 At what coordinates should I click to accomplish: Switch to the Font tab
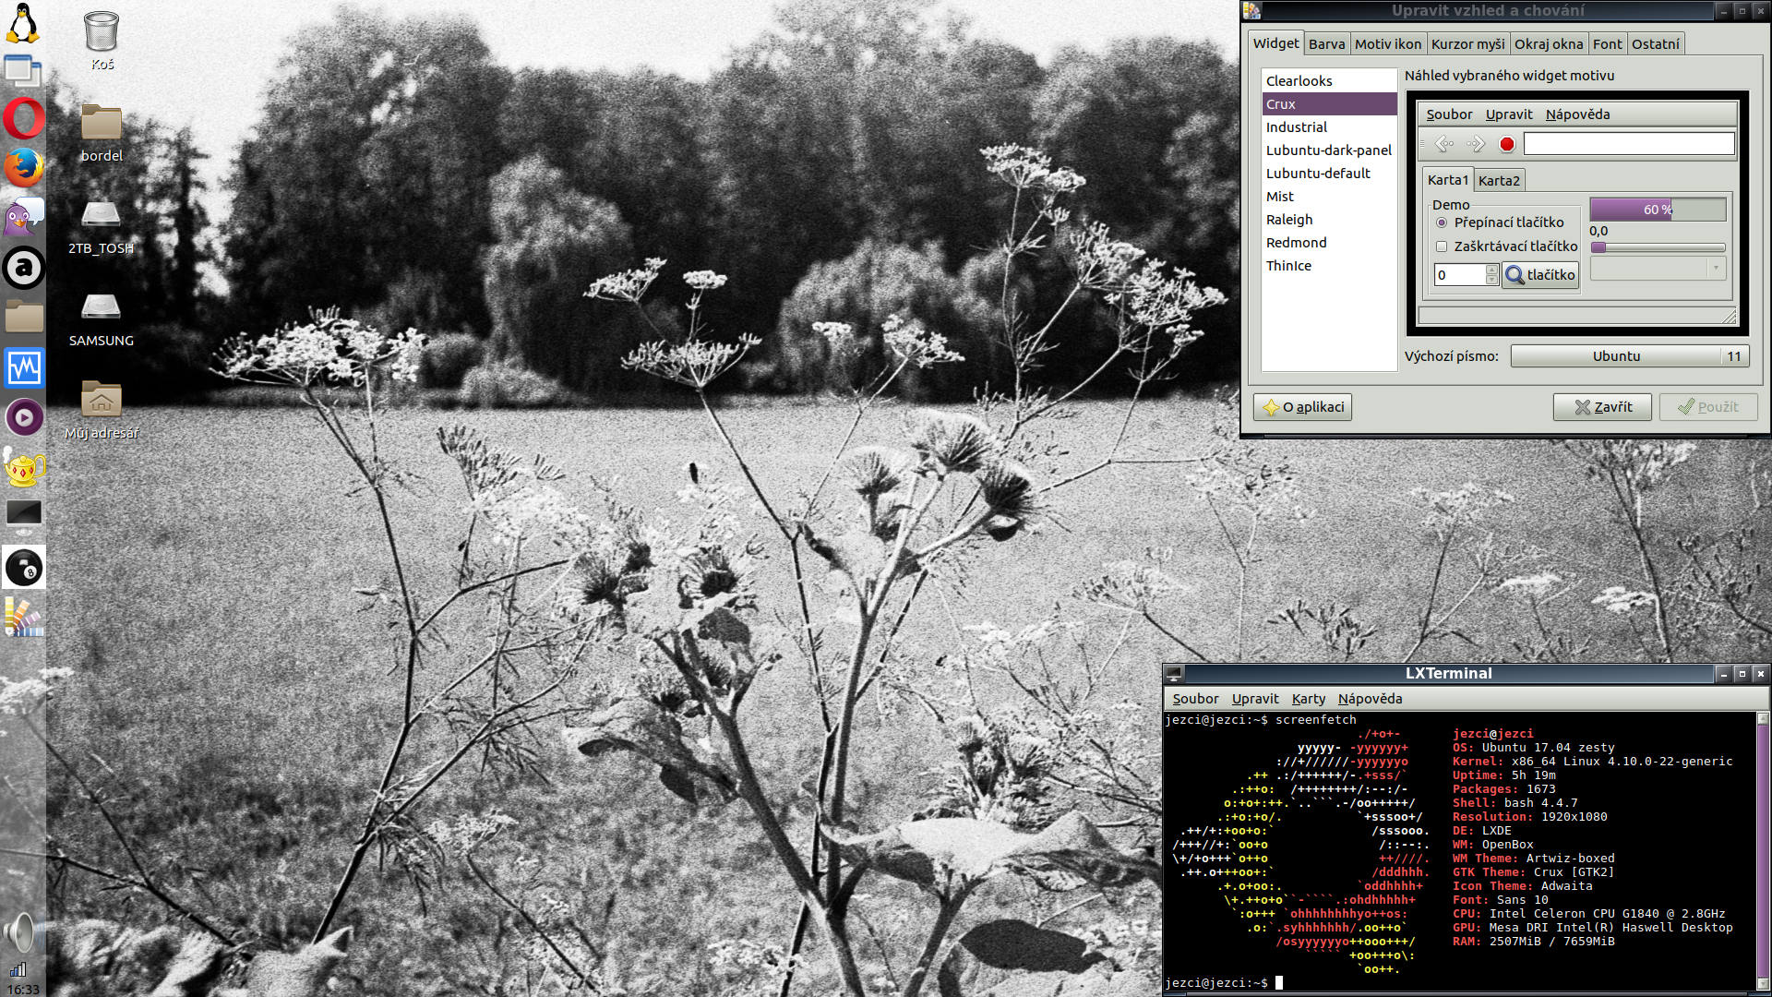[1607, 43]
